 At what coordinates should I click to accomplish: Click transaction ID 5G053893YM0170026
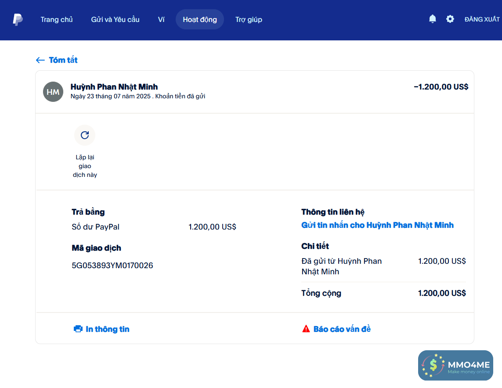112,266
